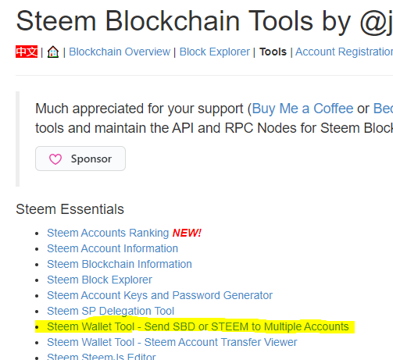Select the Tools nav item

pyautogui.click(x=273, y=52)
